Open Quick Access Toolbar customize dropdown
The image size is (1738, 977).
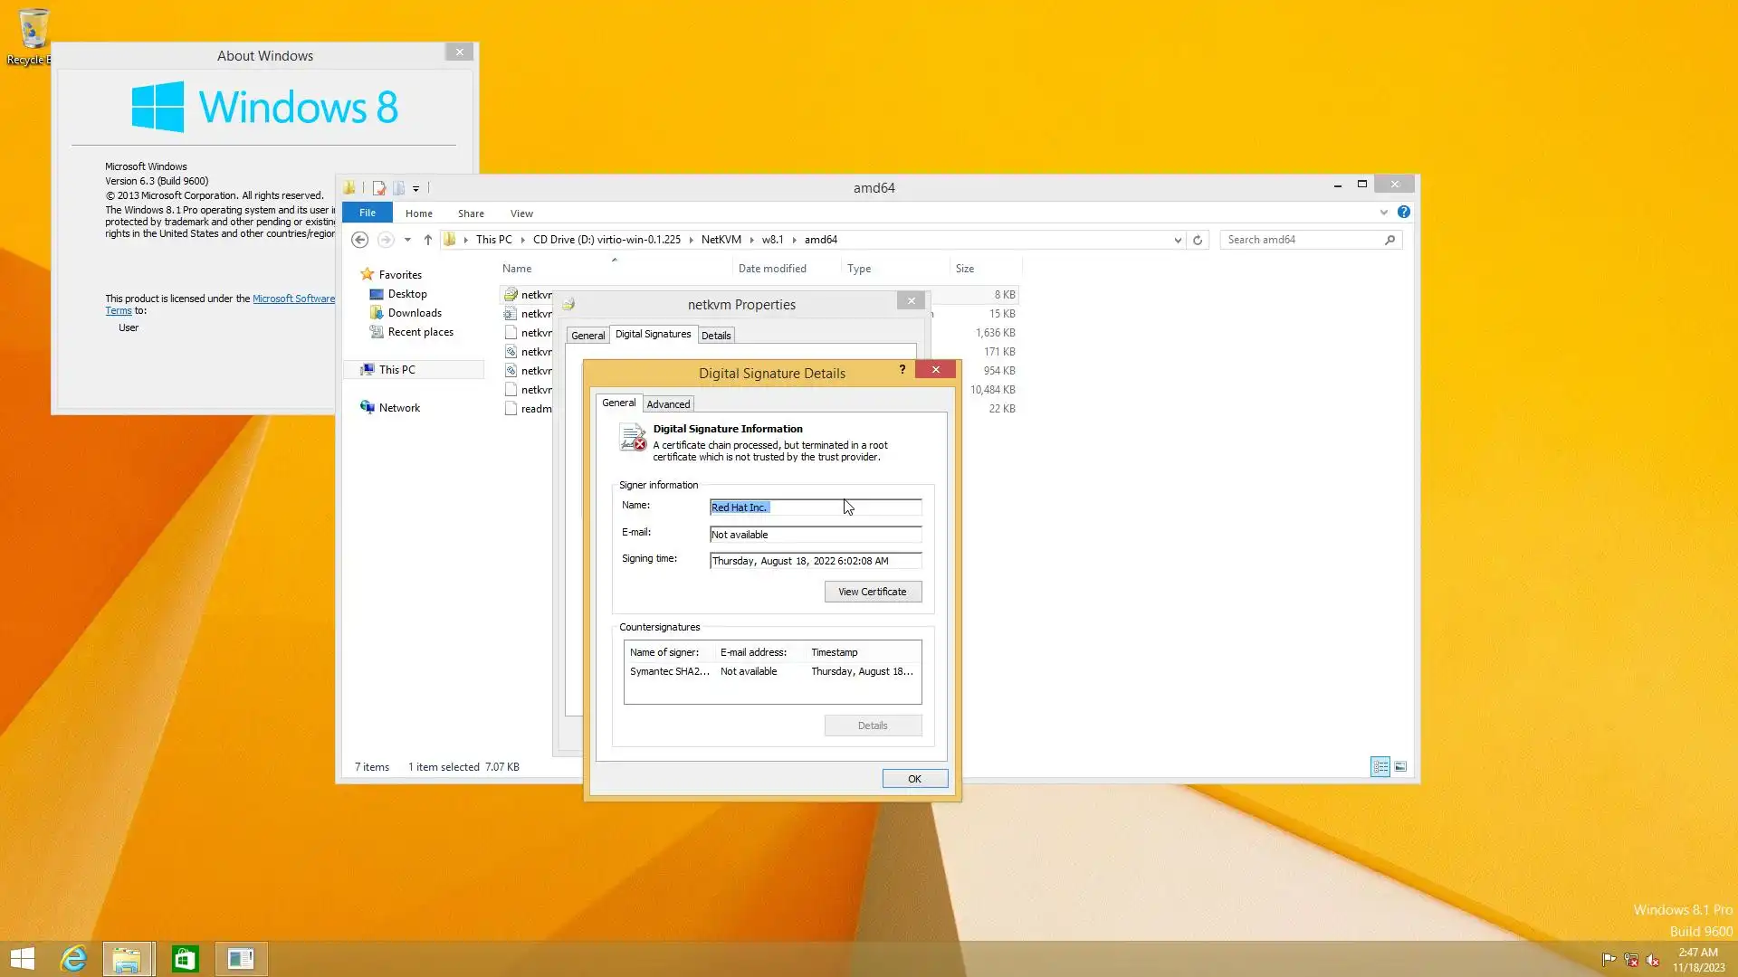[x=415, y=188]
